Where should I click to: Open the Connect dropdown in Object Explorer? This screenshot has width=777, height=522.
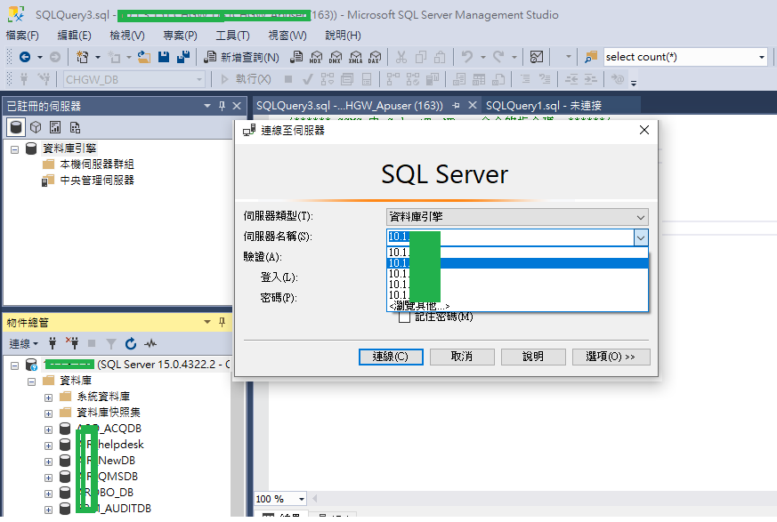point(23,343)
